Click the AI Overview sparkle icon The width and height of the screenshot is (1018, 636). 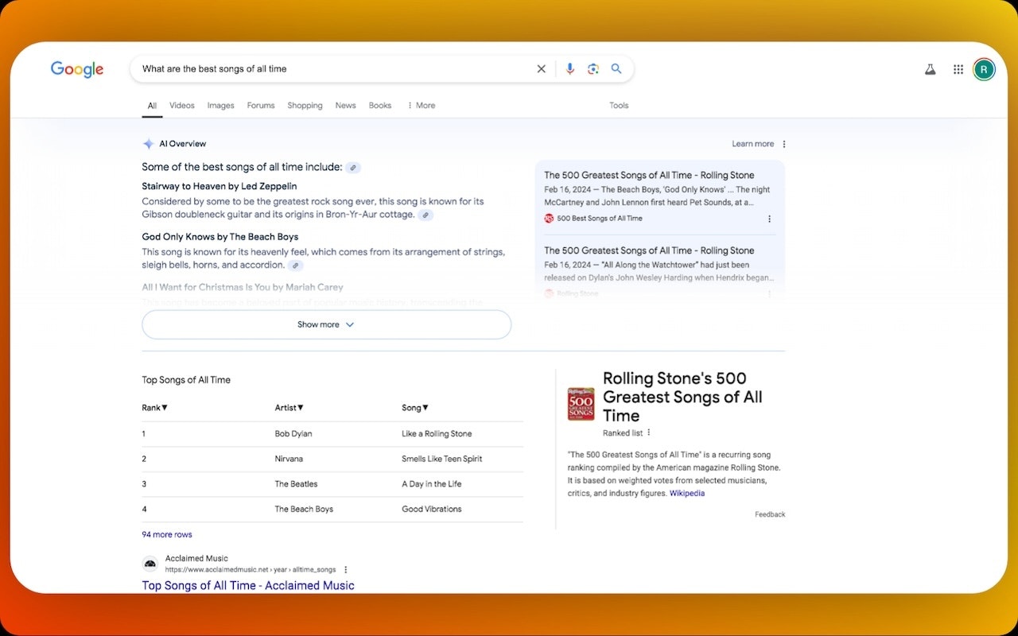pyautogui.click(x=148, y=144)
